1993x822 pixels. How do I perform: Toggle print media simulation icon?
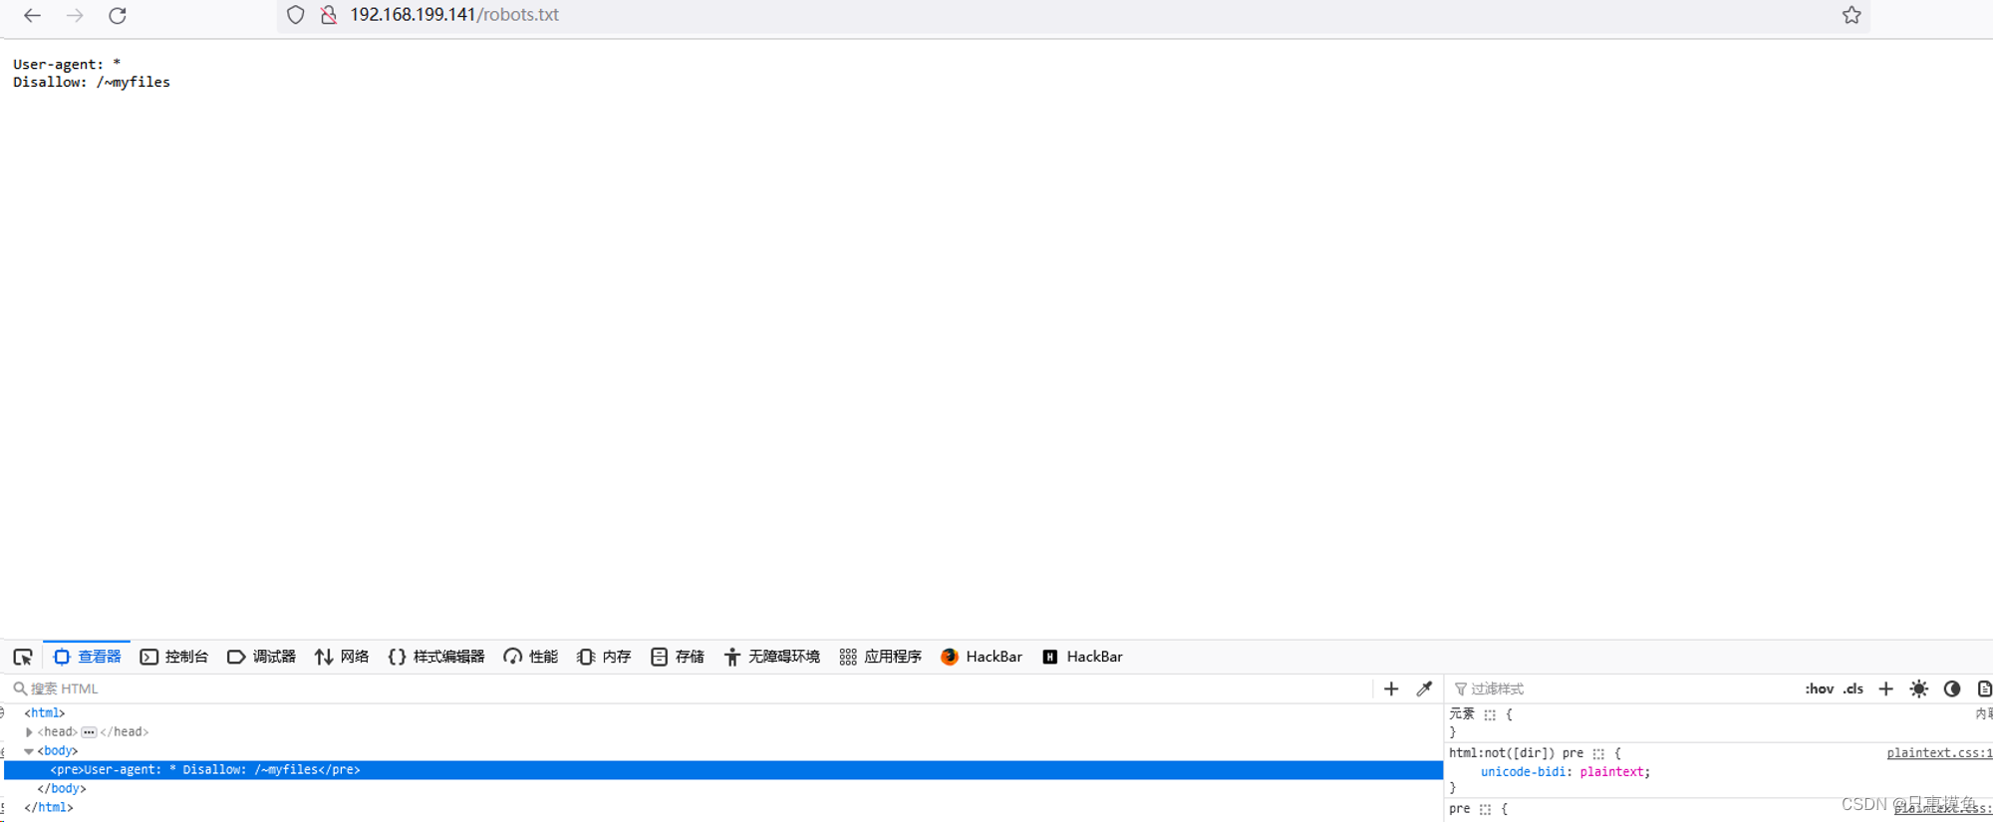(1984, 688)
